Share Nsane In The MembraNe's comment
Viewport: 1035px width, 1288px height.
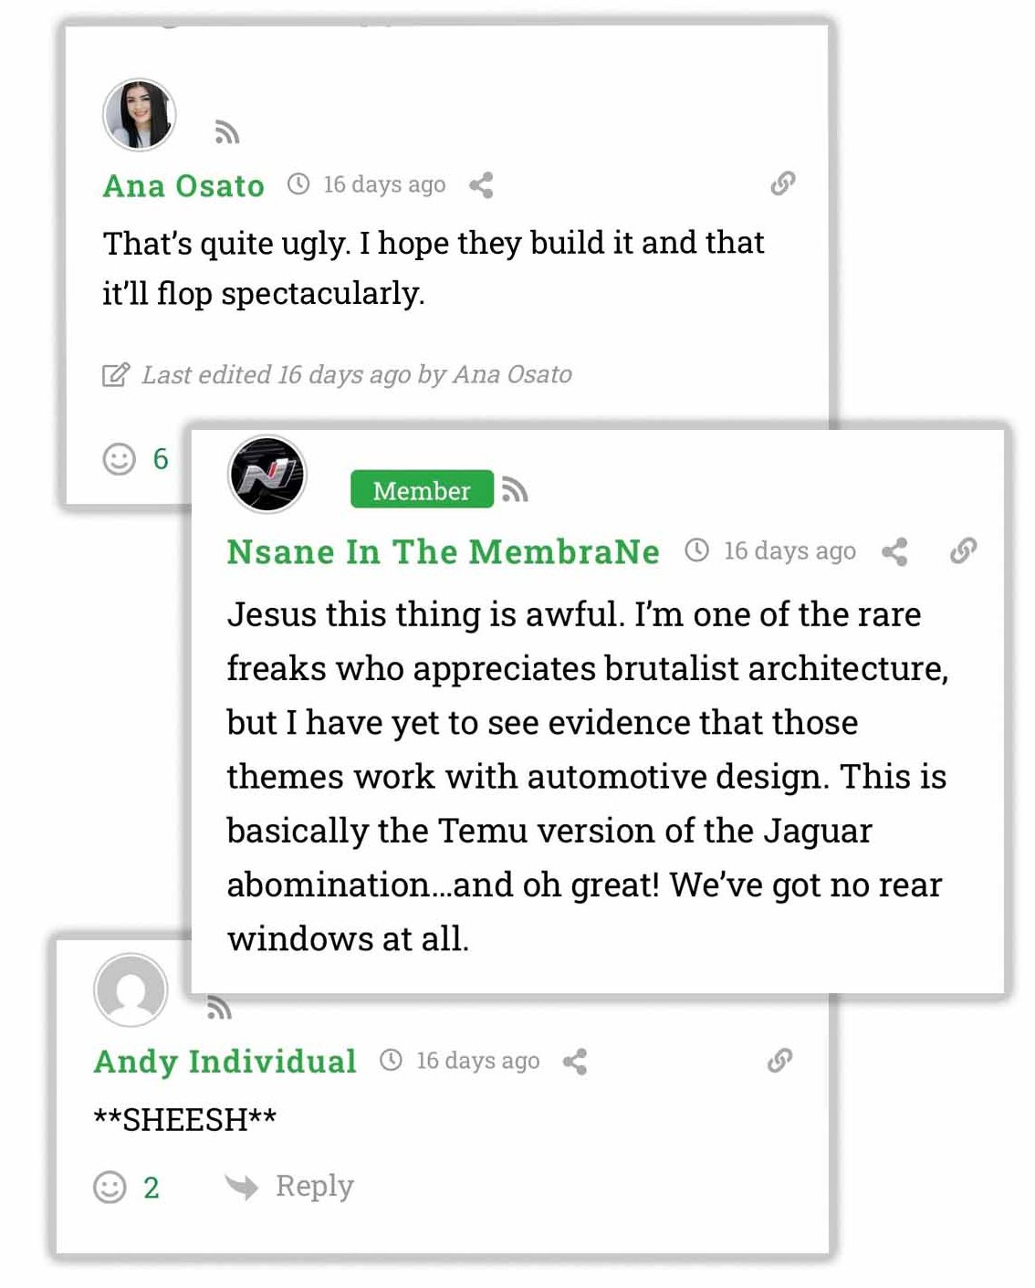pyautogui.click(x=894, y=551)
